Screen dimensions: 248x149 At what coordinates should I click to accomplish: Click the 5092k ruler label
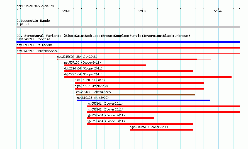(66, 11)
